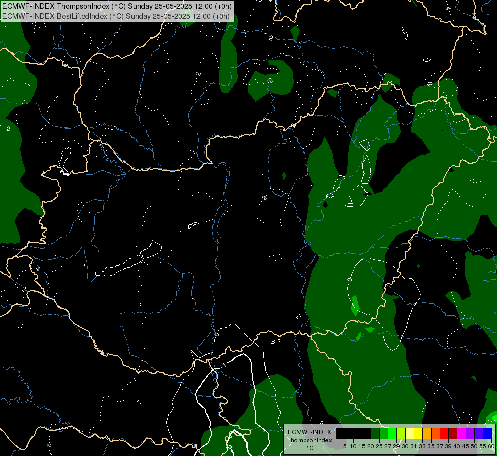Click the legend tick value '15'

pos(362,446)
